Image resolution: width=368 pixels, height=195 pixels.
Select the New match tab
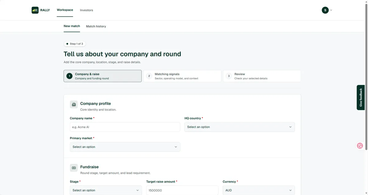click(72, 26)
